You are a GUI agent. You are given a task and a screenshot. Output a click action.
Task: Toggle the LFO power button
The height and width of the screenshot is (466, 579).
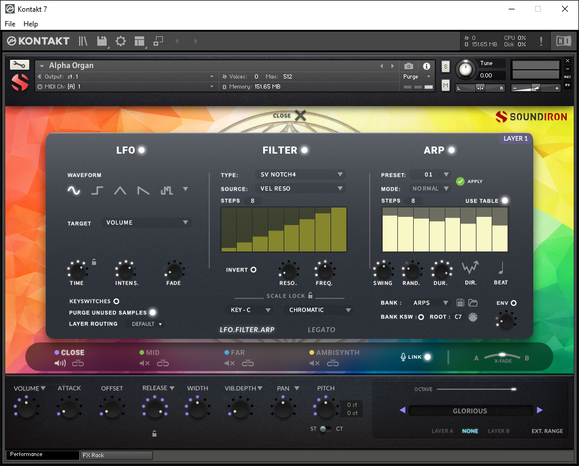[141, 150]
